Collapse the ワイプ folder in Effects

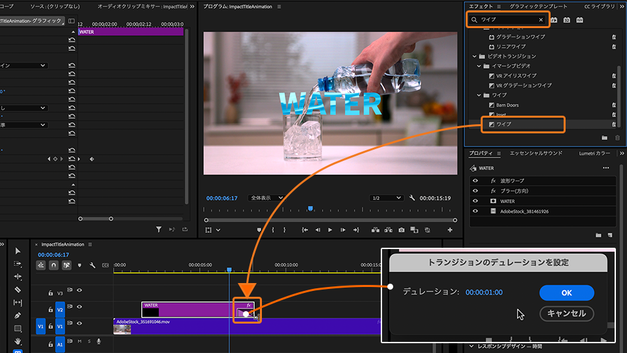coord(479,95)
